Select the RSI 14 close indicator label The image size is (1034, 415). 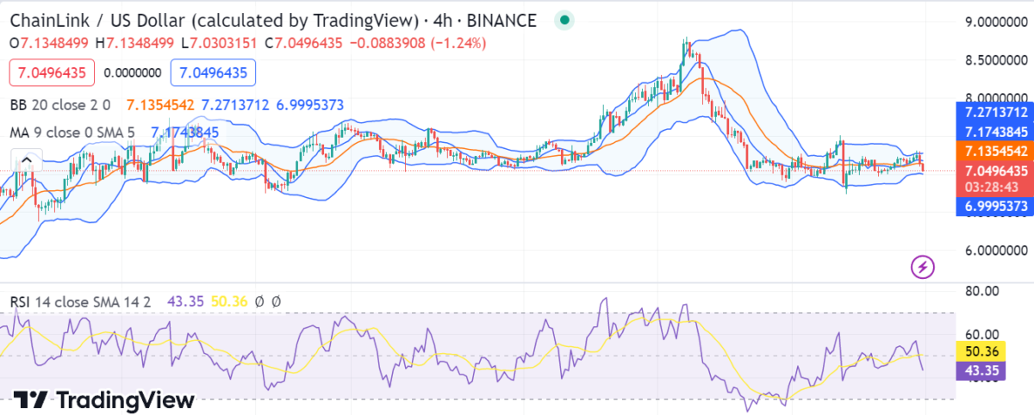point(81,301)
